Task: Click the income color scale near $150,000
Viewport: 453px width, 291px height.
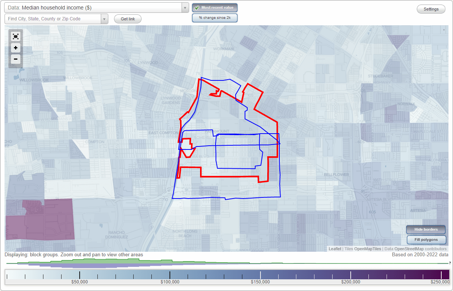Action: (x=260, y=274)
